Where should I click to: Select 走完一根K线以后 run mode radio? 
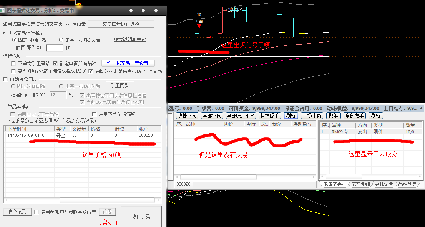61,40
